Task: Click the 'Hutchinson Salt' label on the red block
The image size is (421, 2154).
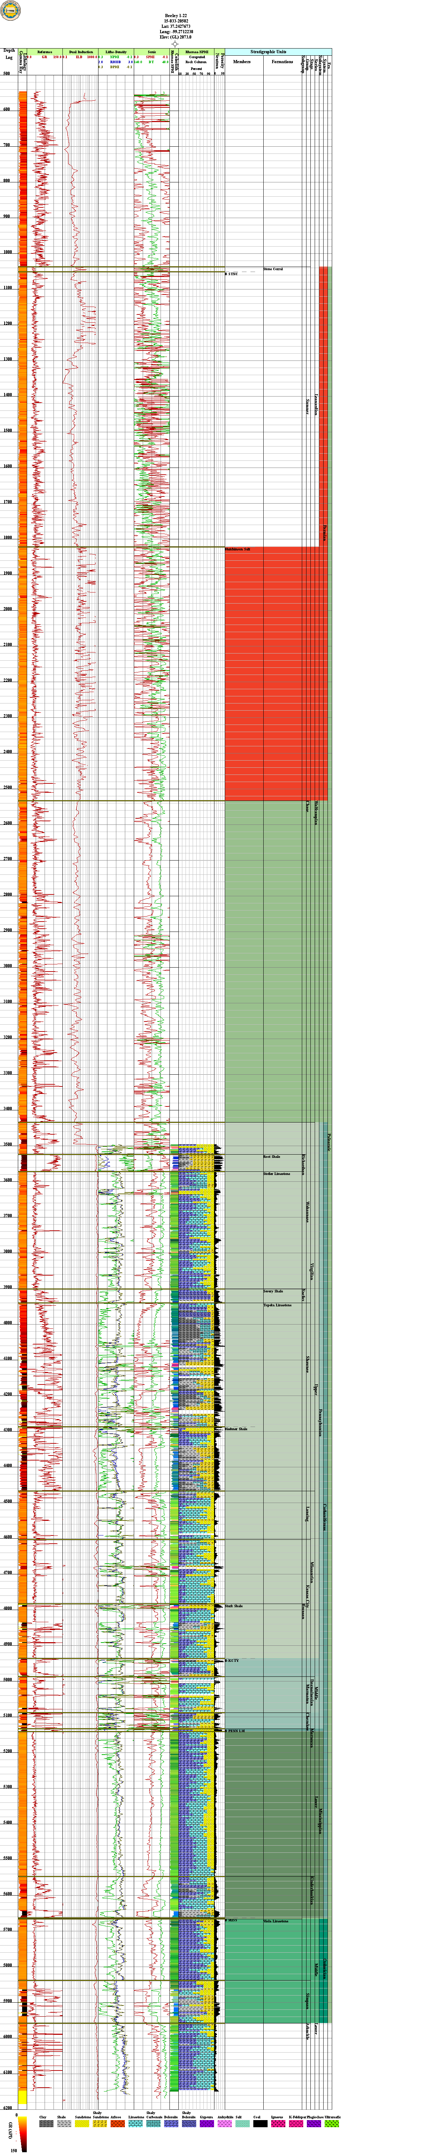Action: point(238,549)
